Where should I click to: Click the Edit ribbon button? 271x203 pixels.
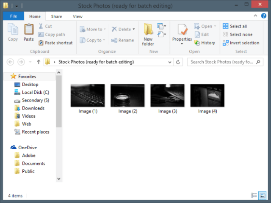tap(202, 35)
